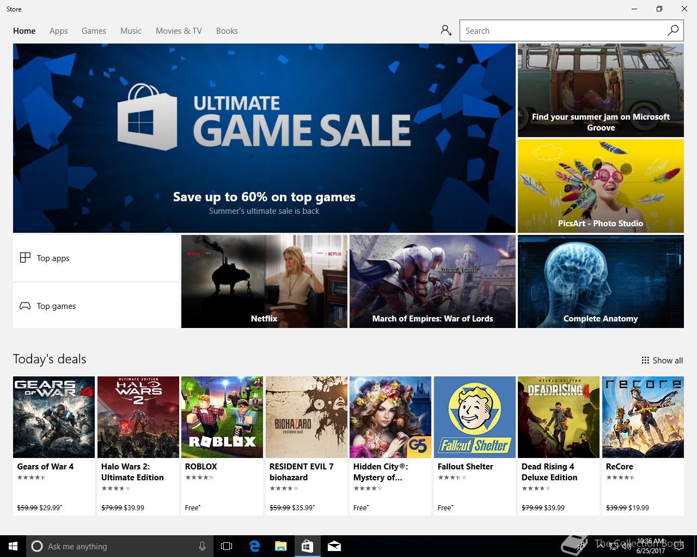Switch to the Apps tab

59,31
